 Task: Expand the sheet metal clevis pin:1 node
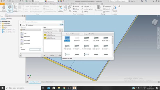coord(1,30)
